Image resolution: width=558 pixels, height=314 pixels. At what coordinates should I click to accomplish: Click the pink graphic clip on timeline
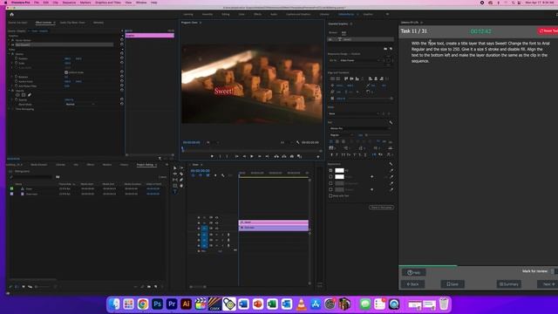coord(273,222)
